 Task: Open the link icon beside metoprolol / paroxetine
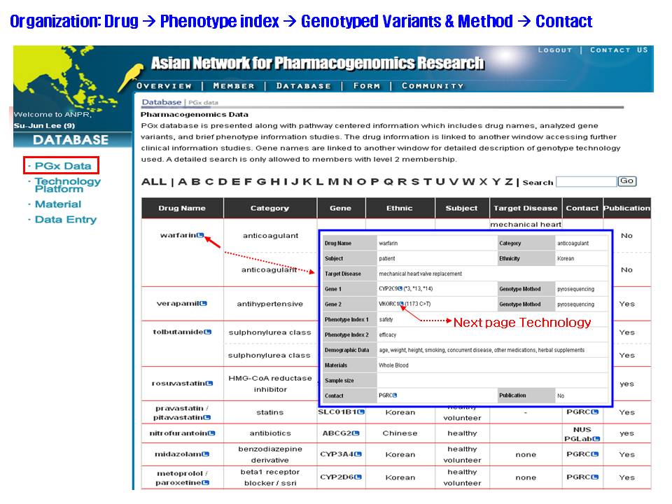click(206, 482)
